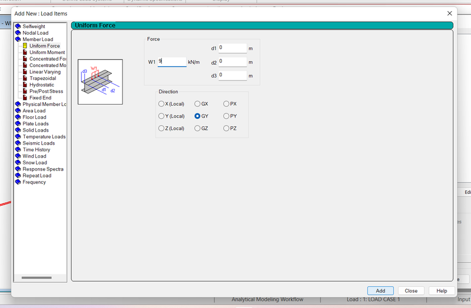Click the Pre/Post Stress page icon
This screenshot has width=471, height=308.
(25, 92)
